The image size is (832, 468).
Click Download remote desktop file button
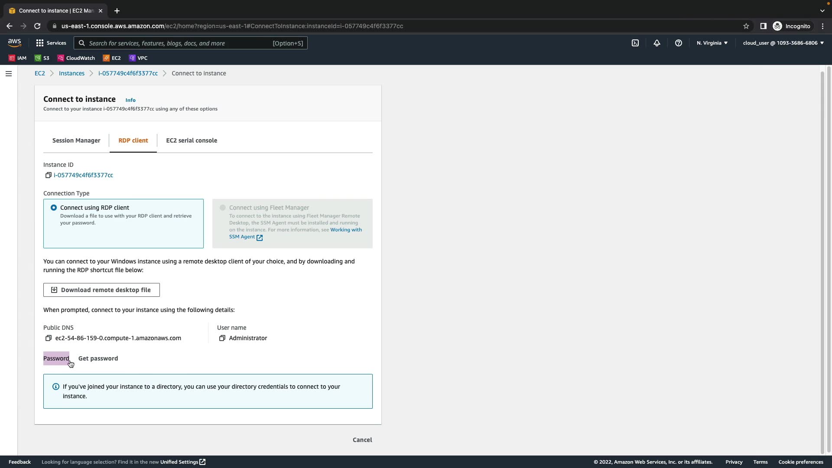[x=101, y=290]
